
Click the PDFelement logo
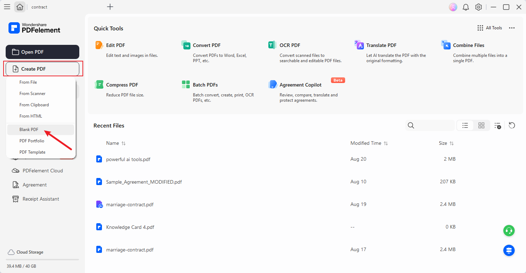[34, 28]
